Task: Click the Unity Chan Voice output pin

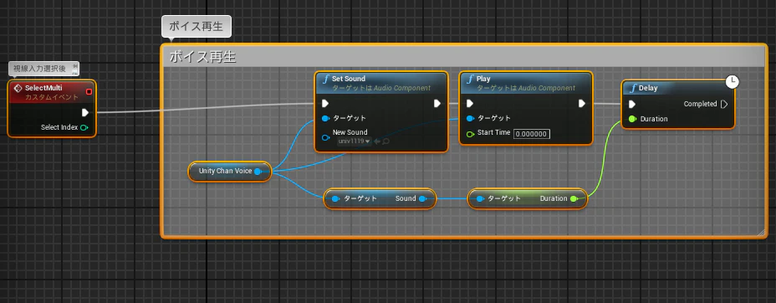Action: point(258,172)
